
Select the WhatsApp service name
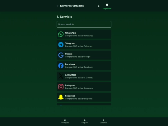70,33
